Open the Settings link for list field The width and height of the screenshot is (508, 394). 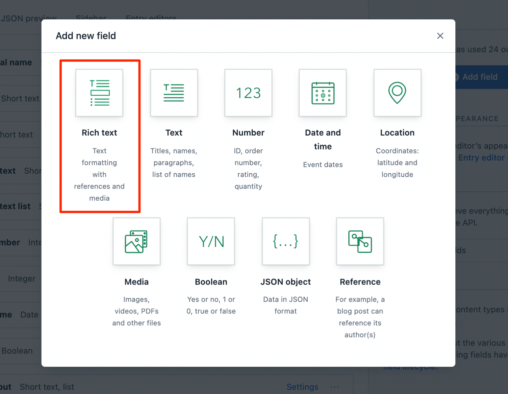[x=302, y=387]
